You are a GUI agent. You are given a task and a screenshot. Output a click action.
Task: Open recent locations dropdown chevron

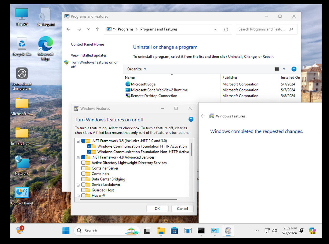coord(88,29)
